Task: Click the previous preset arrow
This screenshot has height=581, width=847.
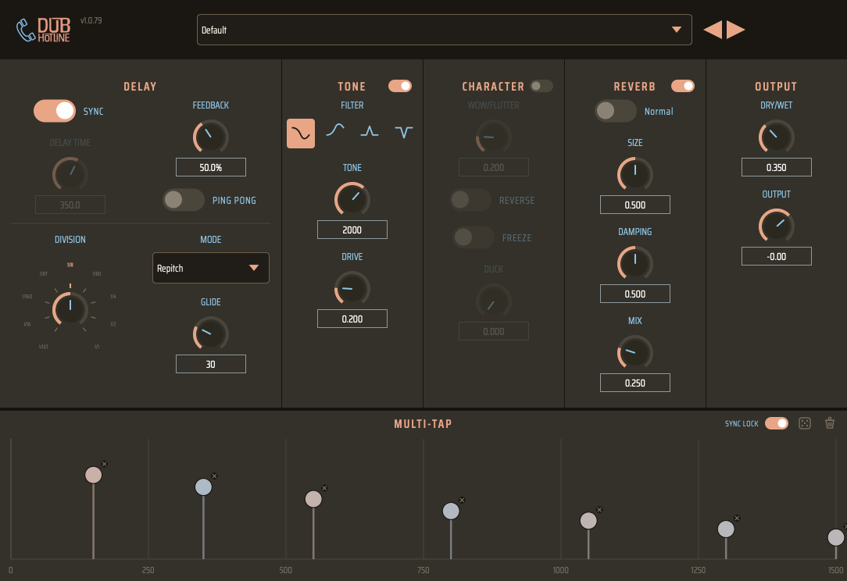Action: point(713,30)
